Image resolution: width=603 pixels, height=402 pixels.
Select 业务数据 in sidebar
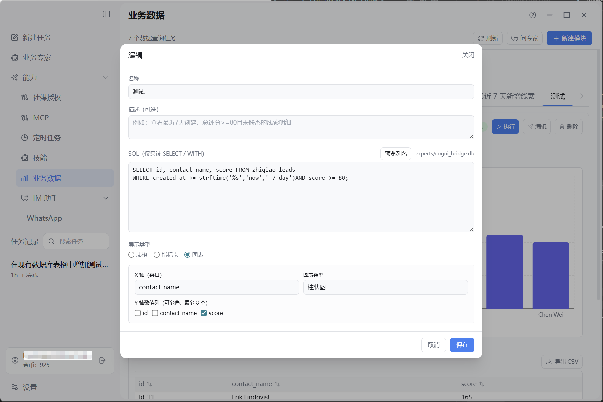[x=65, y=178]
